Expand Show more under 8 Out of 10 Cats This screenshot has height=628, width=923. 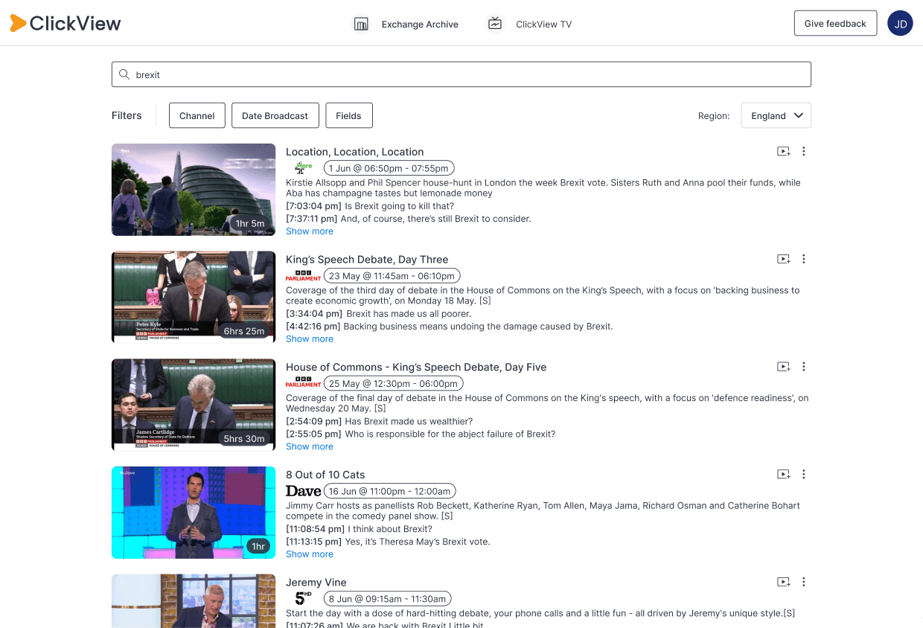coord(310,554)
